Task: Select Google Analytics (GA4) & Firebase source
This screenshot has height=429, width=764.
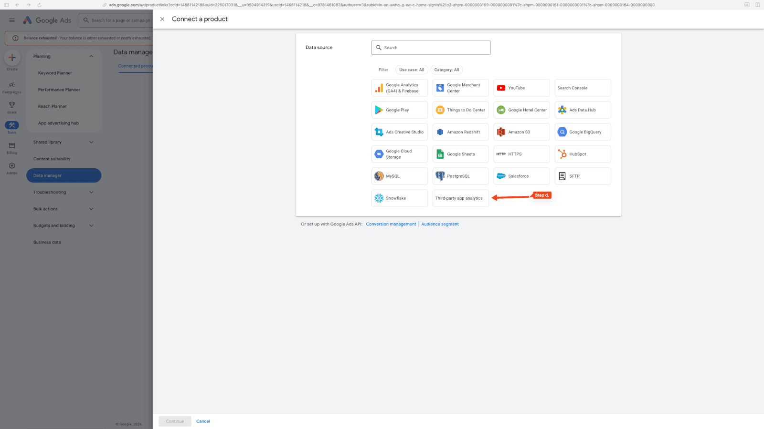Action: pos(400,88)
